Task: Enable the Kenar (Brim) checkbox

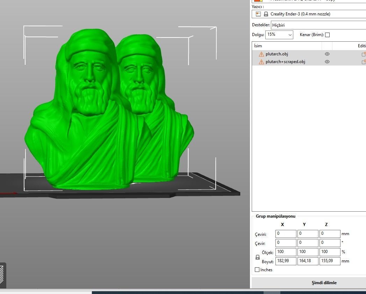Action: 328,35
